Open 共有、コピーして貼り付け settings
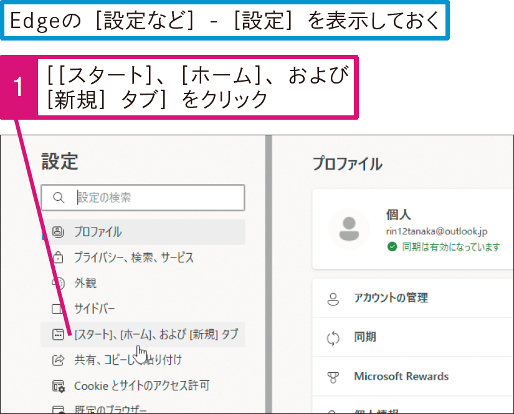 coord(143,360)
